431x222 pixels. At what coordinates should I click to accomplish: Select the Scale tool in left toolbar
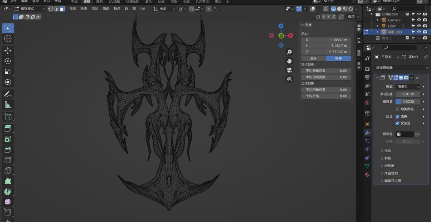pyautogui.click(x=8, y=71)
